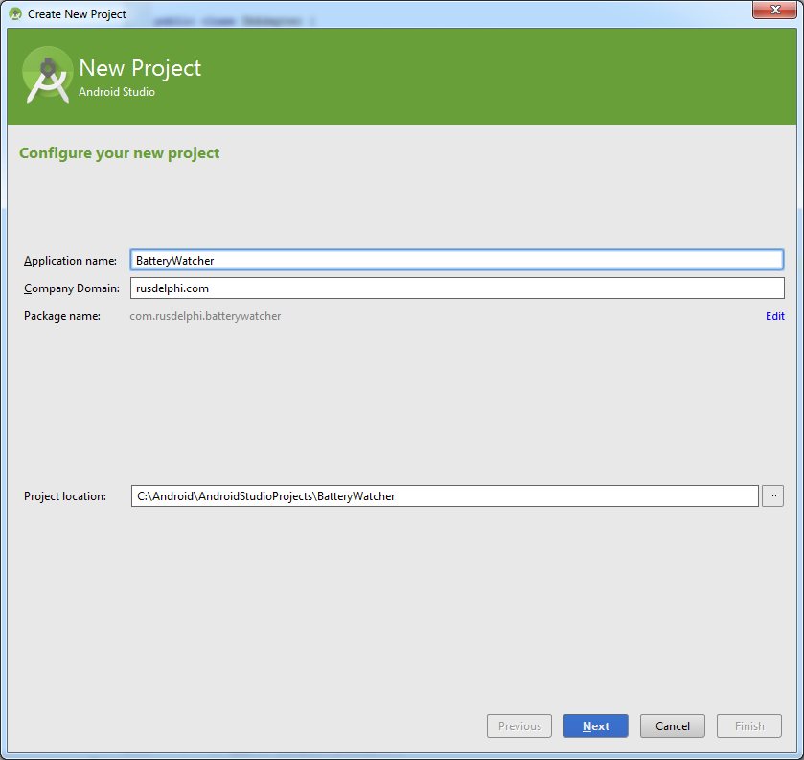The image size is (804, 760).
Task: Click the Project location path field
Action: (x=445, y=495)
